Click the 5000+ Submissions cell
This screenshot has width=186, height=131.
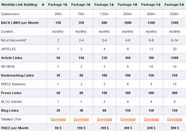pyautogui.click(x=174, y=14)
